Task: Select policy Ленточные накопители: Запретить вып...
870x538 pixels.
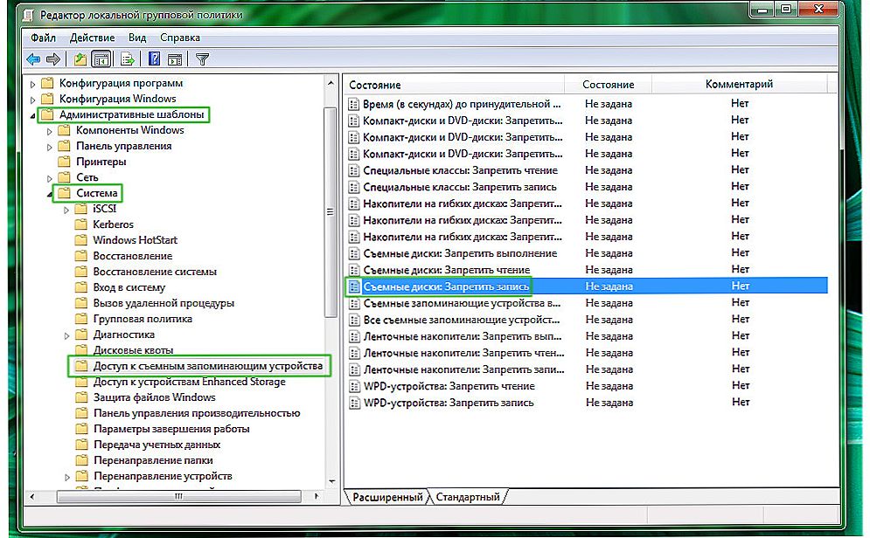Action: [x=463, y=336]
